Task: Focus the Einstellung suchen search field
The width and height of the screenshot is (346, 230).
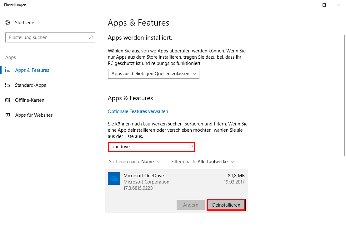Action: [x=50, y=37]
